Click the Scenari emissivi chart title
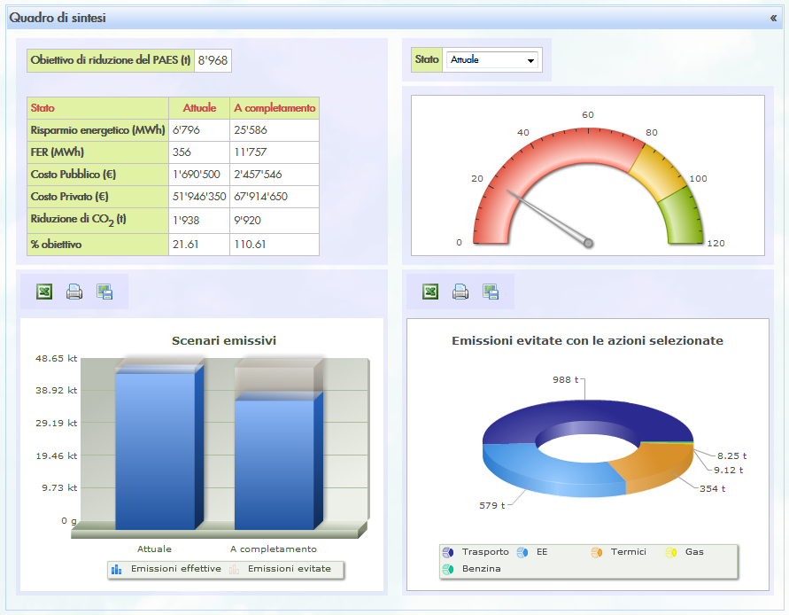The width and height of the screenshot is (789, 615). coord(224,341)
